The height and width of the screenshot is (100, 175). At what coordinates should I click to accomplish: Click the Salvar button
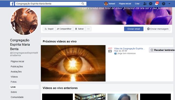[x=79, y=29]
